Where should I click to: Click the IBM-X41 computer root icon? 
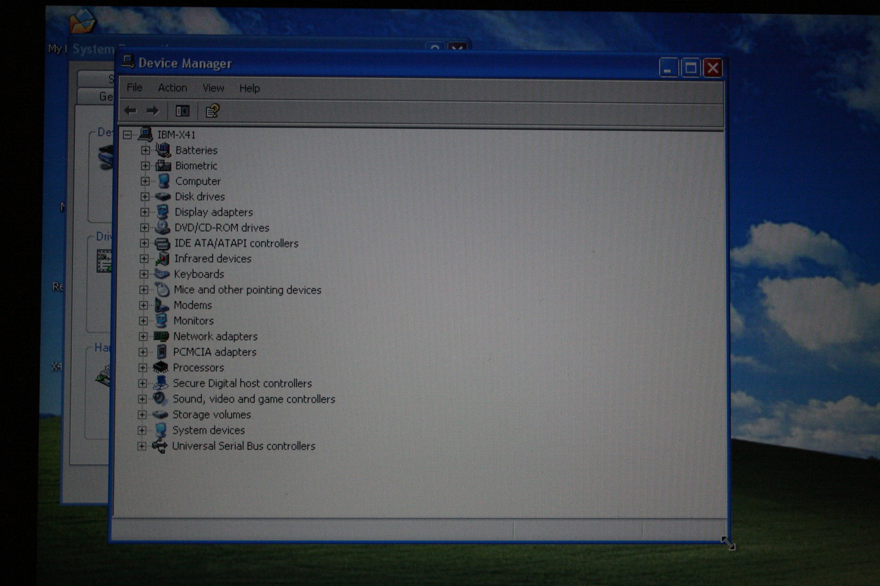(146, 135)
